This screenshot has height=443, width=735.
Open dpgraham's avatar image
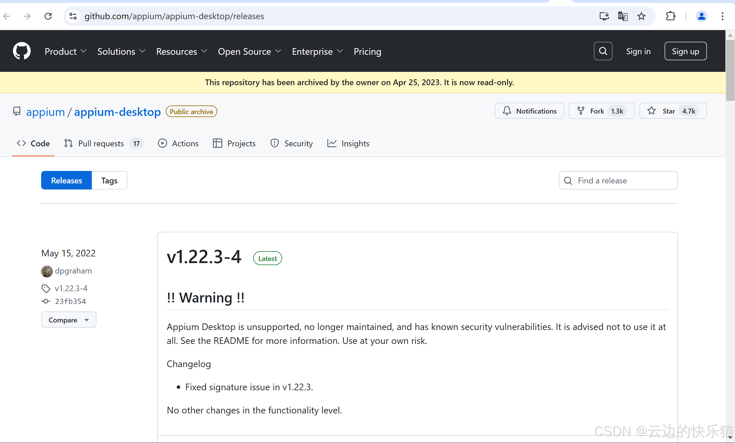pos(47,271)
